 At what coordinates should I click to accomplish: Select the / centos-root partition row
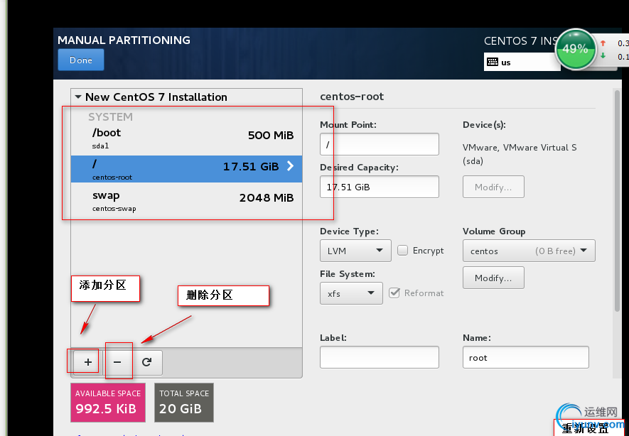click(x=186, y=169)
